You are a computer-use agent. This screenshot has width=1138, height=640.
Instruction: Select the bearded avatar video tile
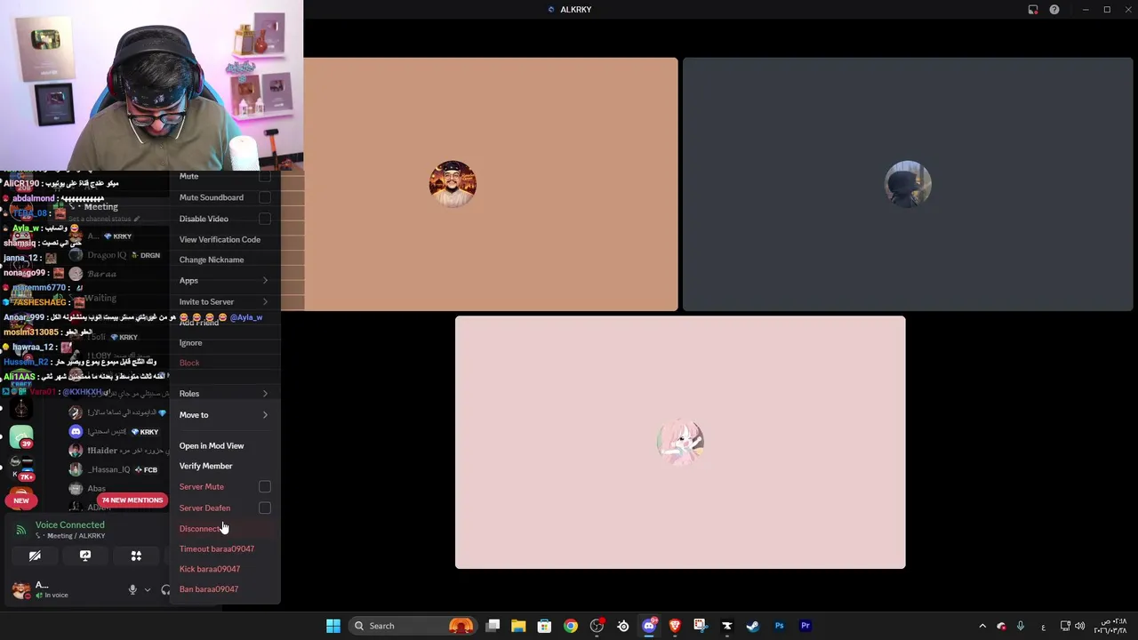tap(491, 184)
